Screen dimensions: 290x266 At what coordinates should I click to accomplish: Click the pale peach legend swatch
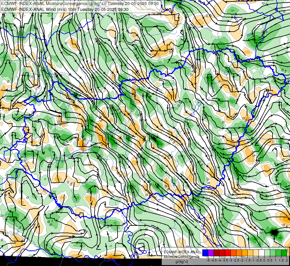click(256, 253)
